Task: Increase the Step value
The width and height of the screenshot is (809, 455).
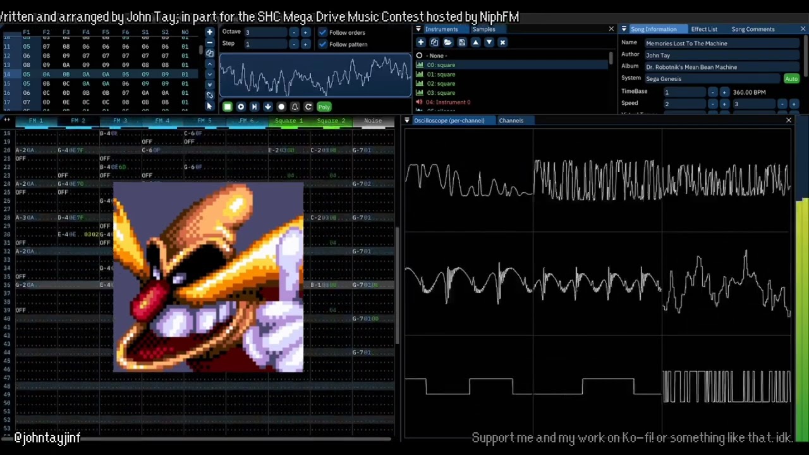Action: [305, 44]
